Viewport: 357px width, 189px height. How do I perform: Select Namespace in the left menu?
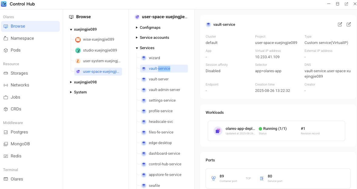tap(22, 38)
